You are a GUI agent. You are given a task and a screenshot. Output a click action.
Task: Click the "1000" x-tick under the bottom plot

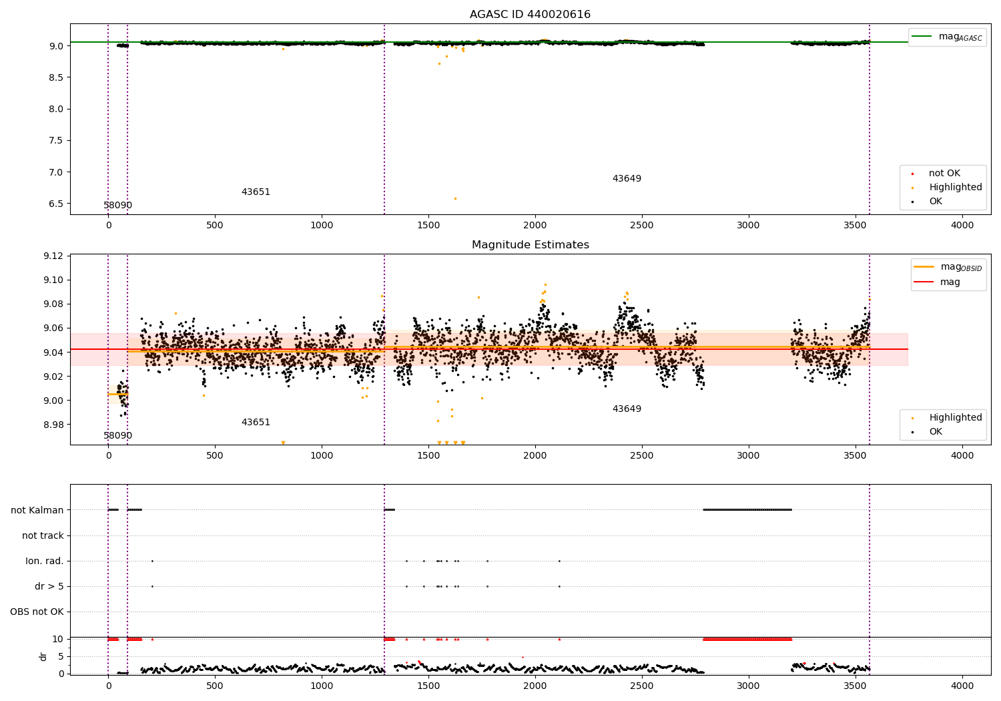[321, 686]
